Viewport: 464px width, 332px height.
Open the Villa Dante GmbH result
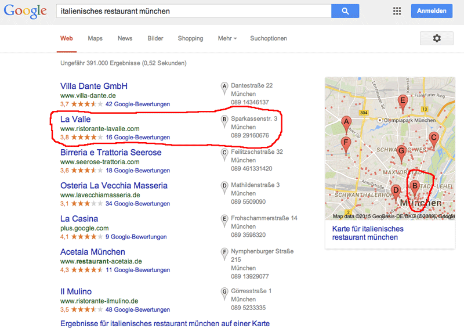(94, 86)
